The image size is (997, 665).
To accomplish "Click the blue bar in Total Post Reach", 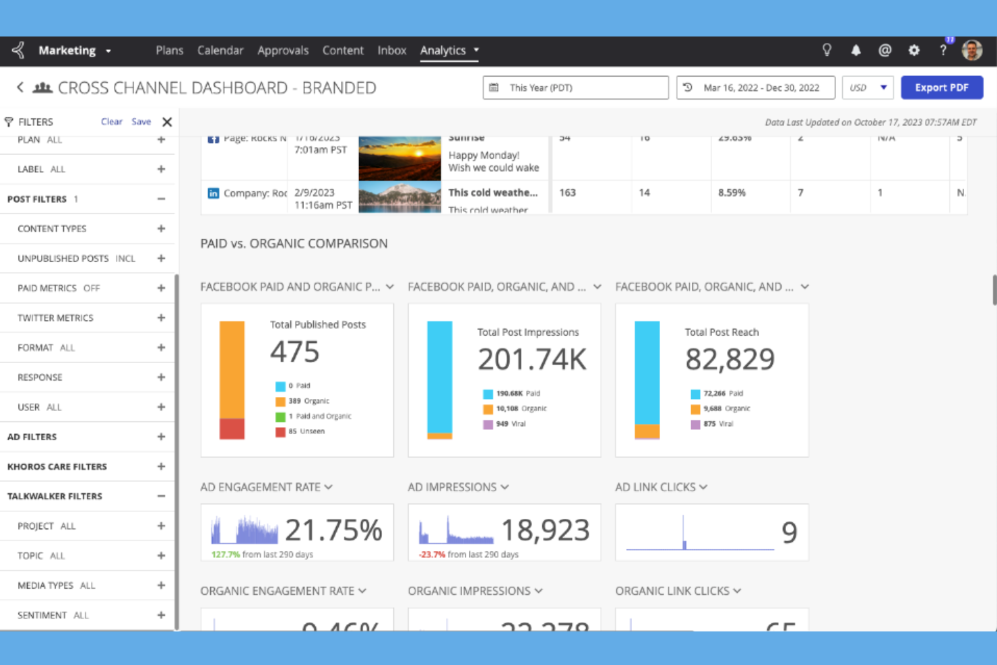I will pos(647,373).
